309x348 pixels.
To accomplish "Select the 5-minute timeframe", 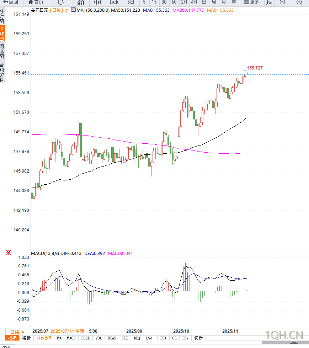I will [x=144, y=2].
